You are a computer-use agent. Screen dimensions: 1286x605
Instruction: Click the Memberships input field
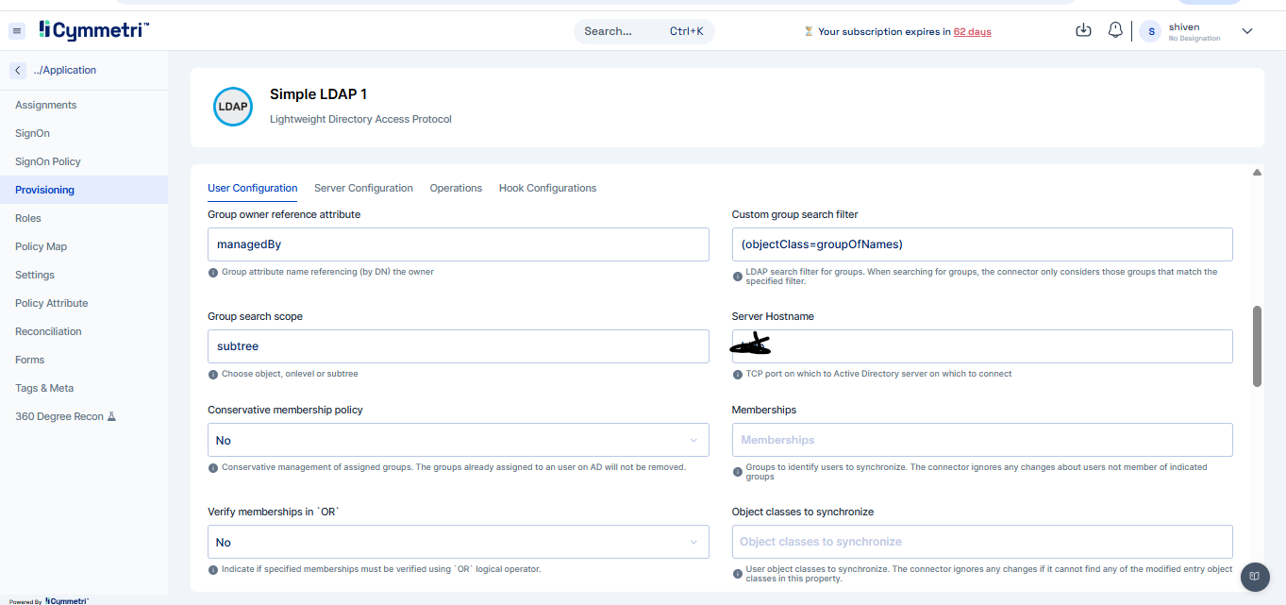(x=982, y=440)
